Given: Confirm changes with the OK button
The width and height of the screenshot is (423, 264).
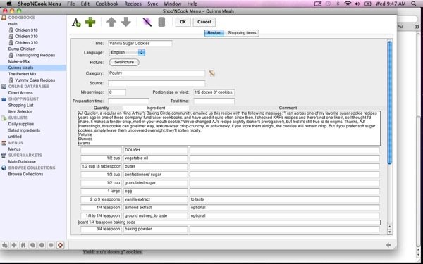Looking at the screenshot, I should pos(183,22).
